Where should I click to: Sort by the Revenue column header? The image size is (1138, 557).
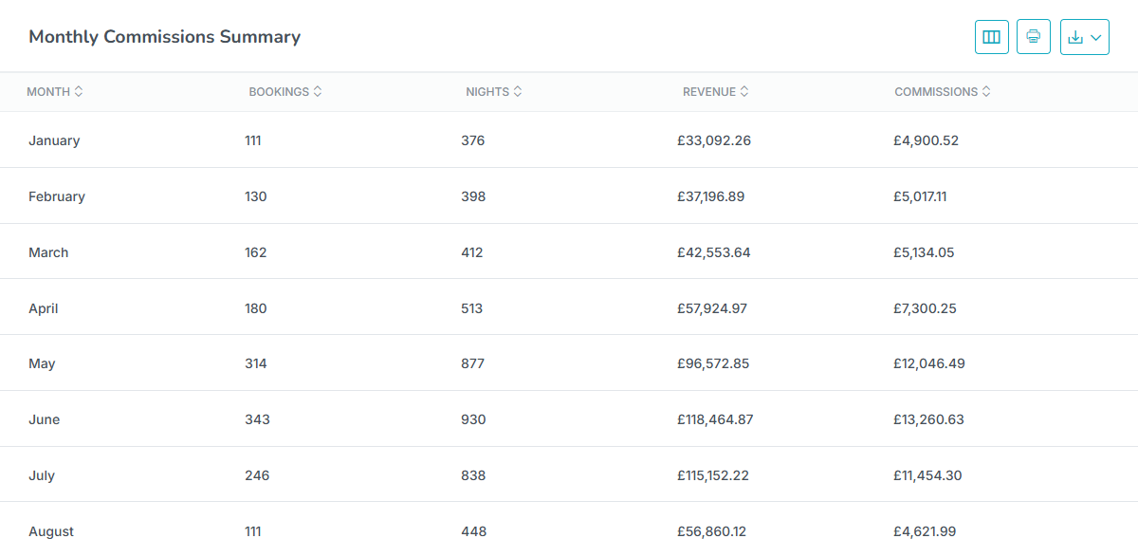[x=716, y=92]
